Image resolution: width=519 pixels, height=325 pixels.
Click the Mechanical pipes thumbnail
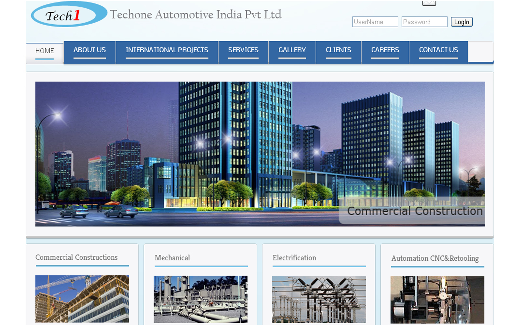pyautogui.click(x=201, y=299)
